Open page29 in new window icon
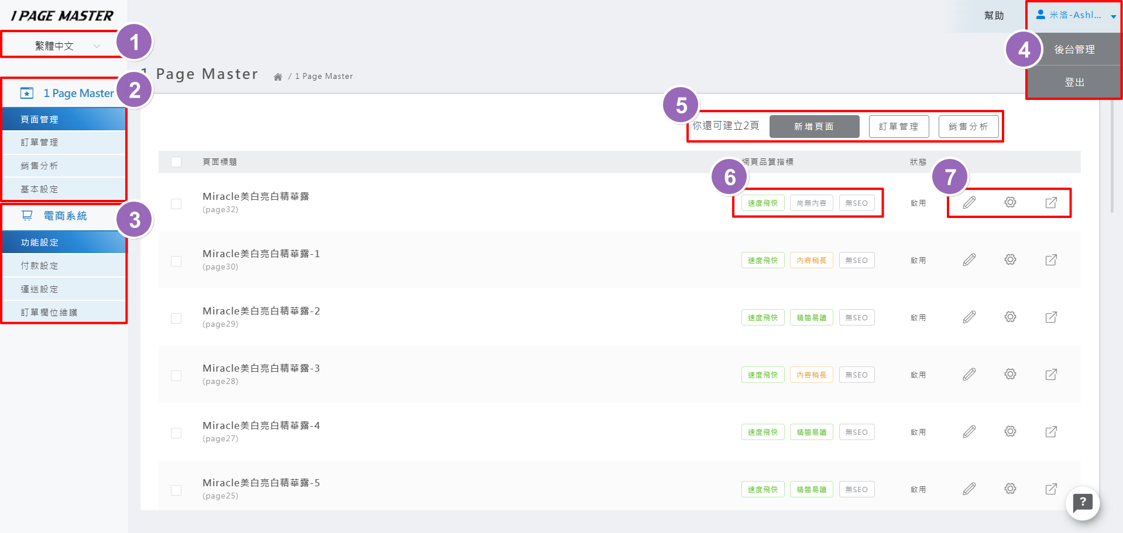Screen dimensions: 1123x533 tap(1051, 317)
